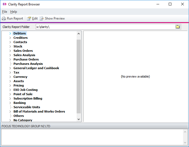The height and width of the screenshot is (147, 189).
Task: Expand the Sales Analysis category
Action: [10, 55]
